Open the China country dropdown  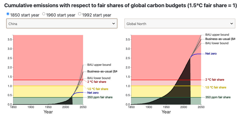click(62, 23)
